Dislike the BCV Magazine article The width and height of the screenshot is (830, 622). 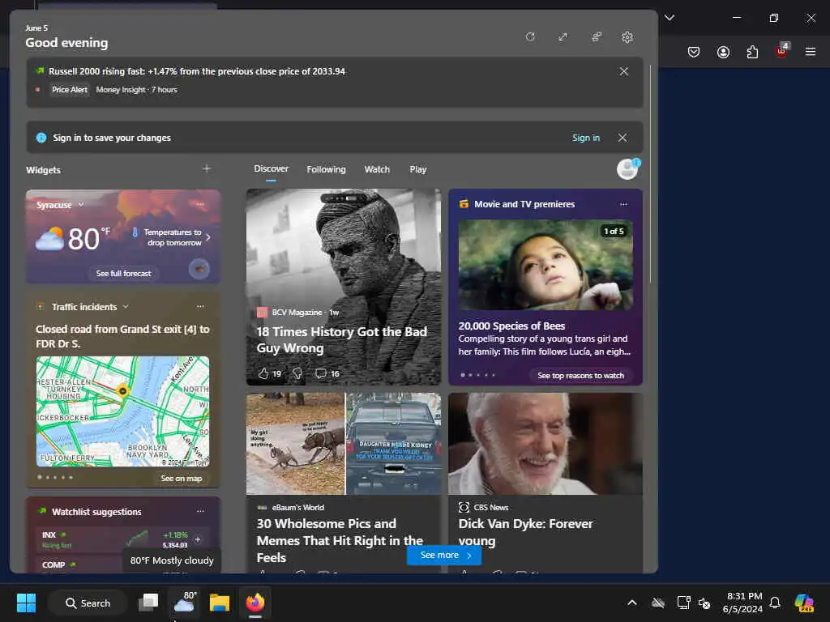(x=297, y=373)
